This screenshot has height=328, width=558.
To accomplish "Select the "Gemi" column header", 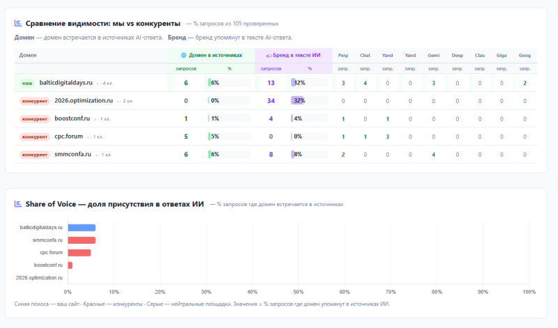I will pyautogui.click(x=433, y=56).
